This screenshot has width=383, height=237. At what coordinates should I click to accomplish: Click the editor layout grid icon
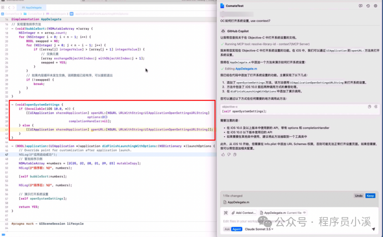[x=3, y=7]
